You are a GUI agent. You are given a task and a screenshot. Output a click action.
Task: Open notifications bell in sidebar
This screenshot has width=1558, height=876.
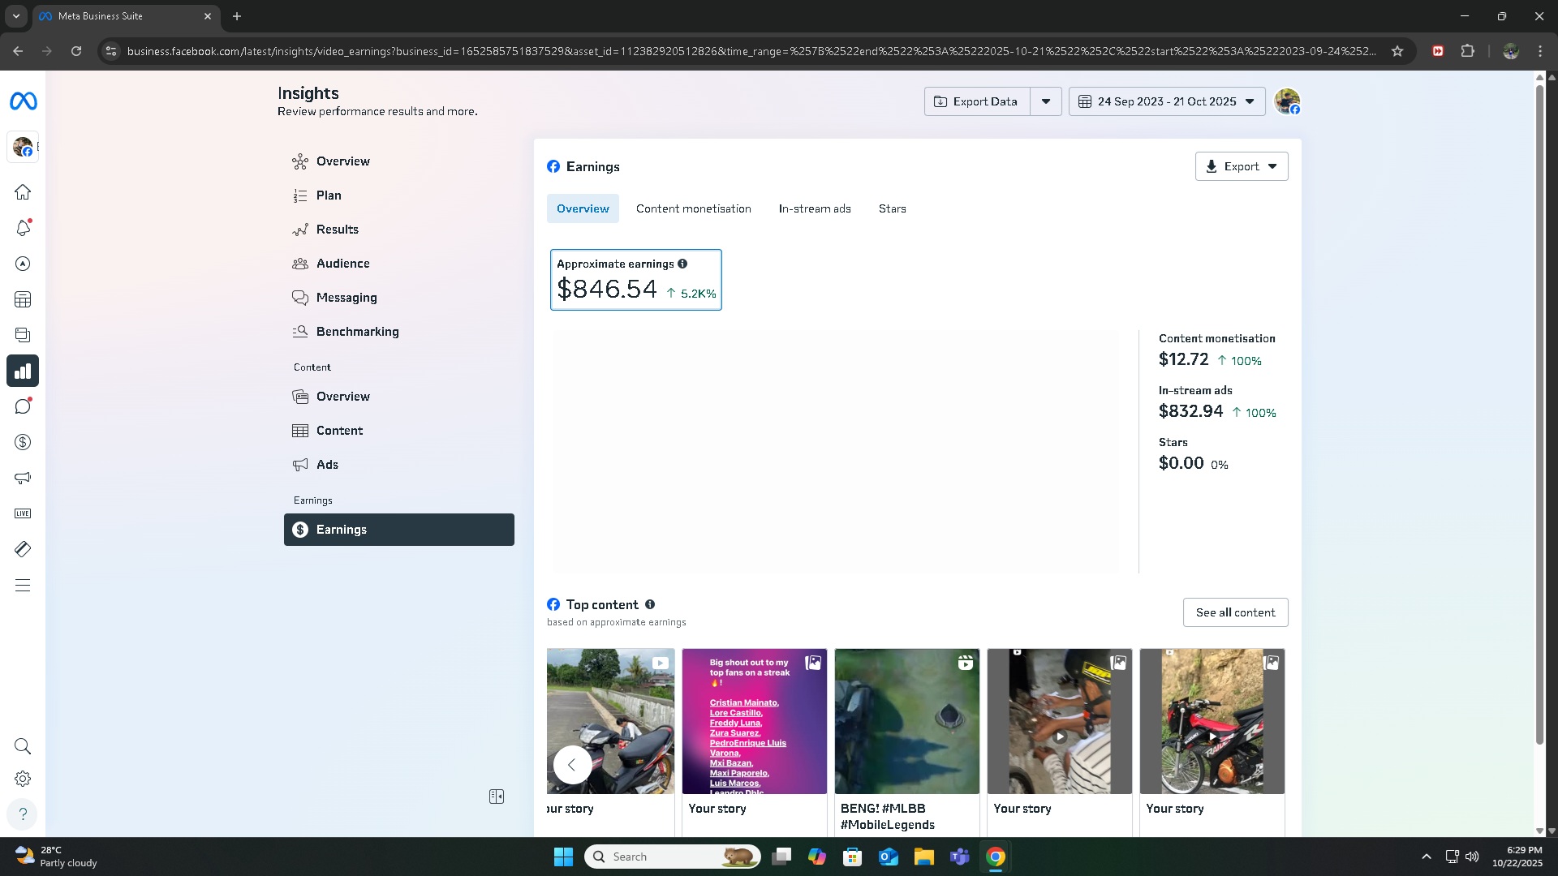[x=23, y=228]
